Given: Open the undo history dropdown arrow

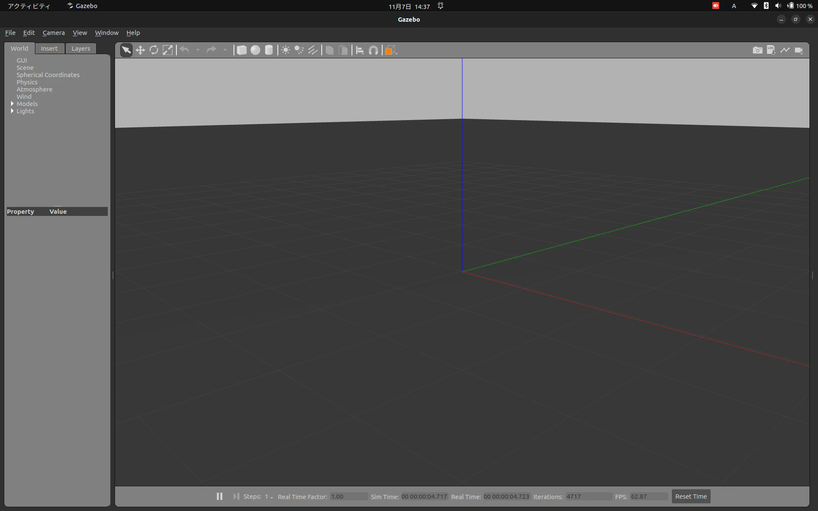Looking at the screenshot, I should coord(198,50).
